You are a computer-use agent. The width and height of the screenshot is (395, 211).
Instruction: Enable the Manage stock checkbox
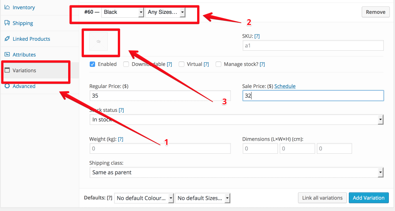218,64
